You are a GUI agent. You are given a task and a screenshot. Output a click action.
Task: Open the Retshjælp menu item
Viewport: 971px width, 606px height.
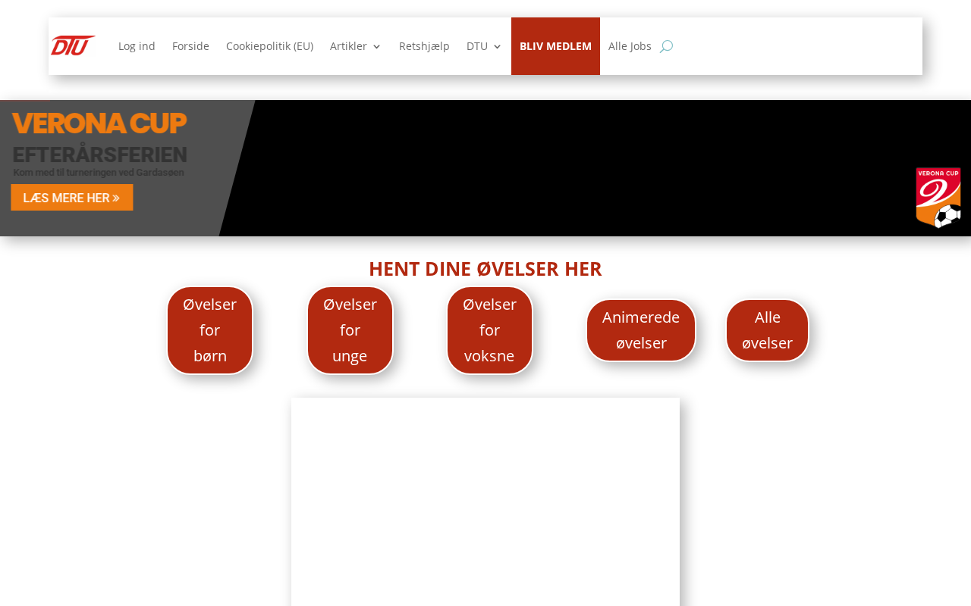[424, 46]
